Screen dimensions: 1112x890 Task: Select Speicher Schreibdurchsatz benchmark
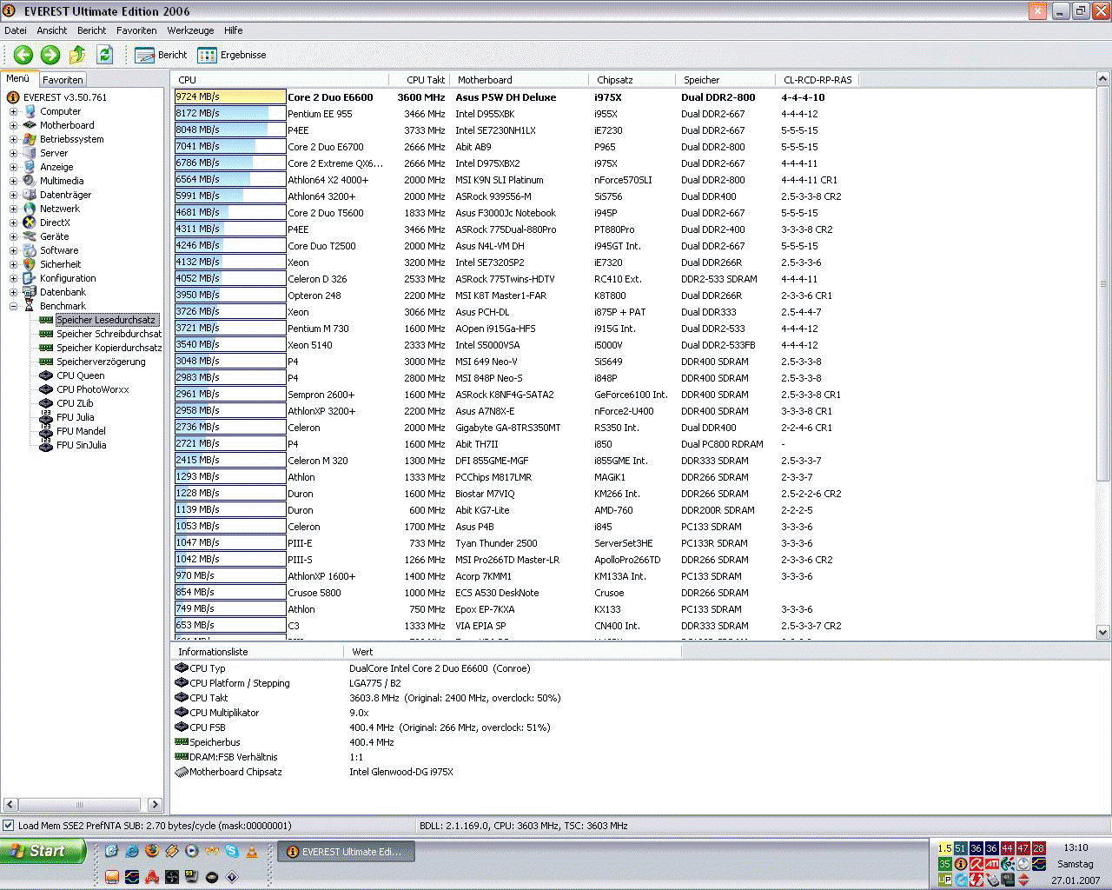109,334
